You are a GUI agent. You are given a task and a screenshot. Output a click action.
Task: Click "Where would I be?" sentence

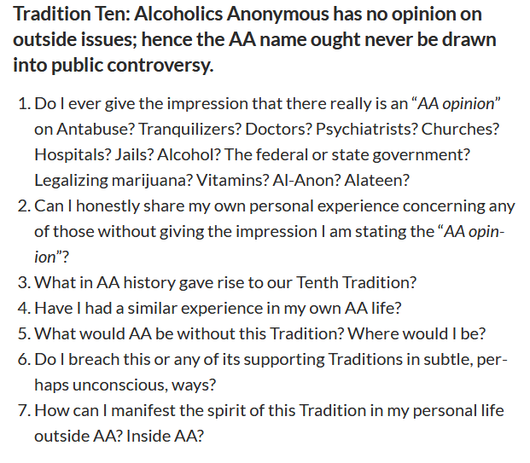click(416, 334)
